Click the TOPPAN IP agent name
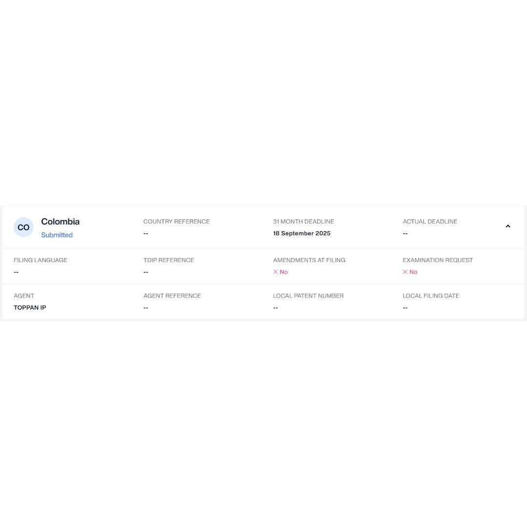Image resolution: width=527 pixels, height=527 pixels. (30, 307)
